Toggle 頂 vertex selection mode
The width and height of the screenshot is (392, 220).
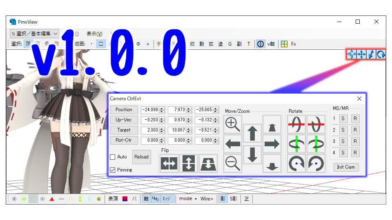(28, 44)
